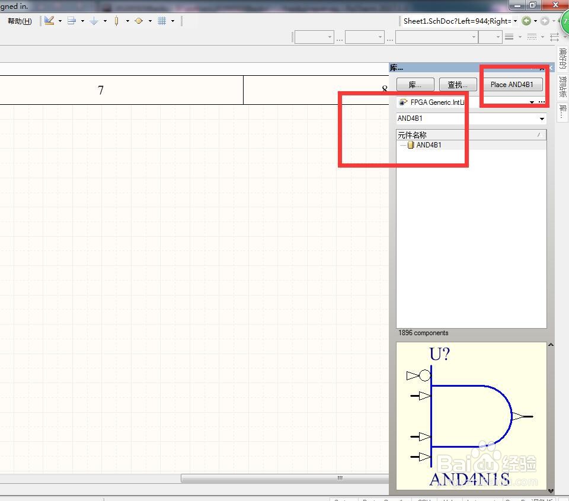
Task: Click the alignment tools icon
Action: point(72,21)
